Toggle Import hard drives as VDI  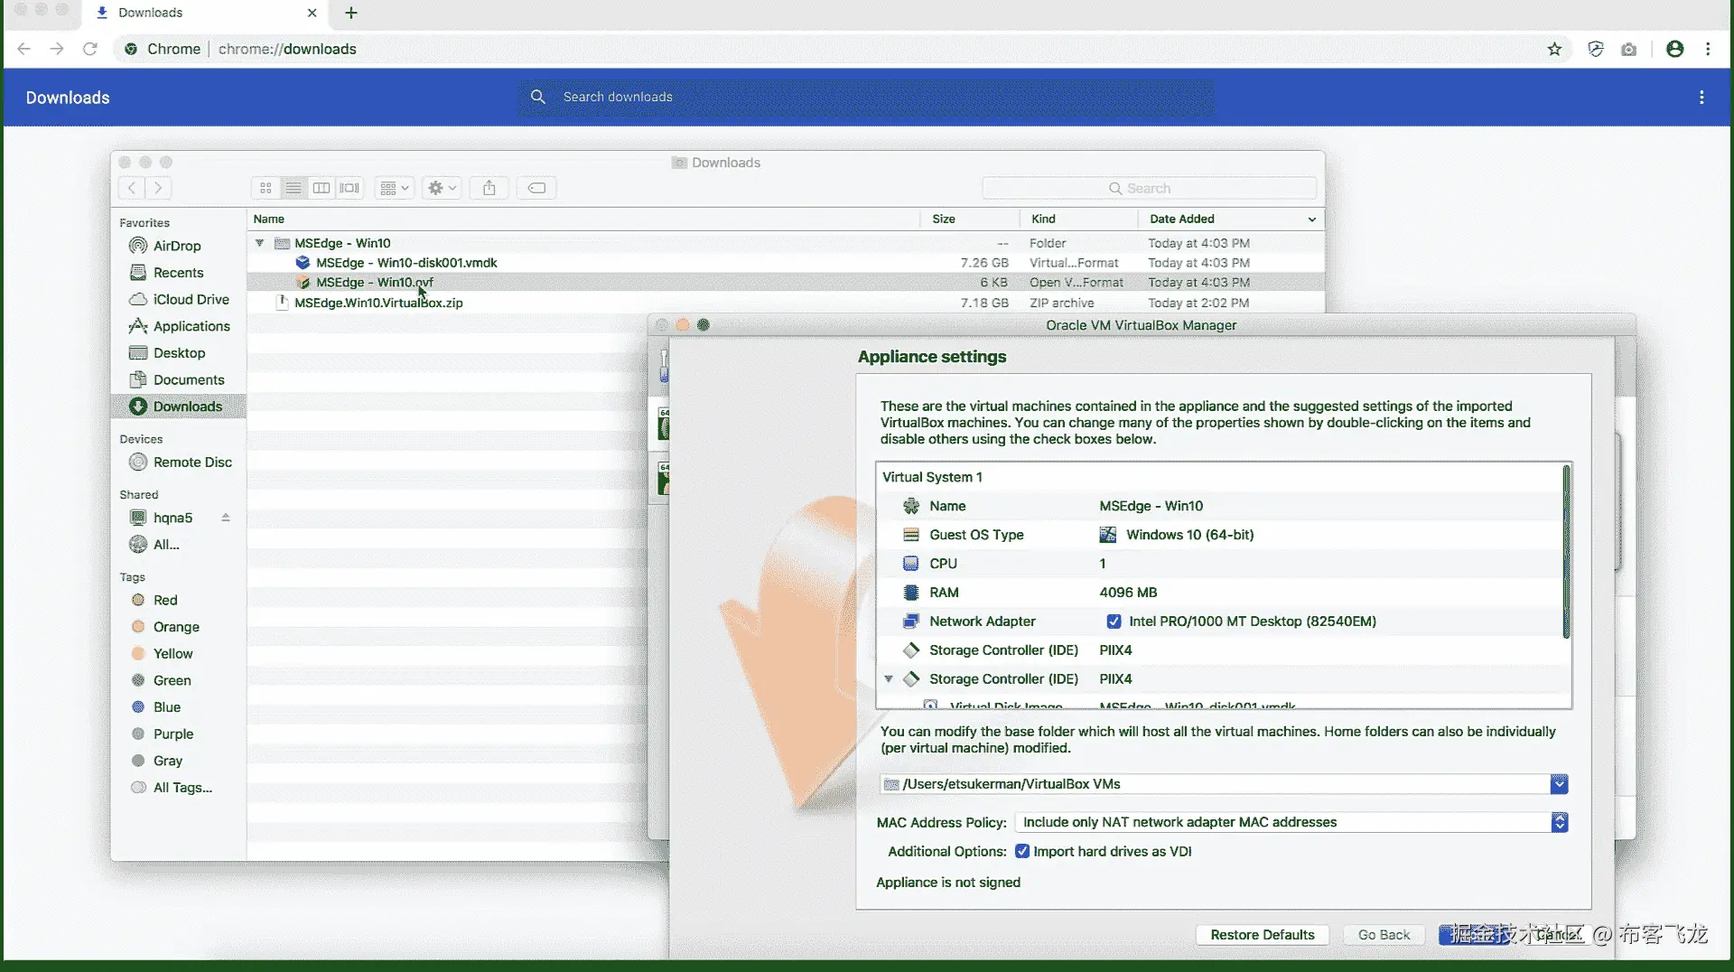point(1022,851)
